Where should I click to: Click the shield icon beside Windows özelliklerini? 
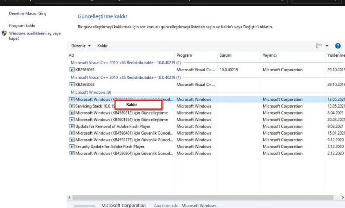click(x=4, y=33)
